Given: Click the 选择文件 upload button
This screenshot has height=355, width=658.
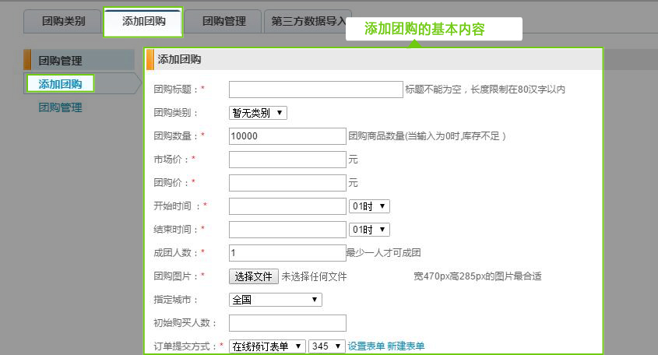Looking at the screenshot, I should pyautogui.click(x=253, y=276).
